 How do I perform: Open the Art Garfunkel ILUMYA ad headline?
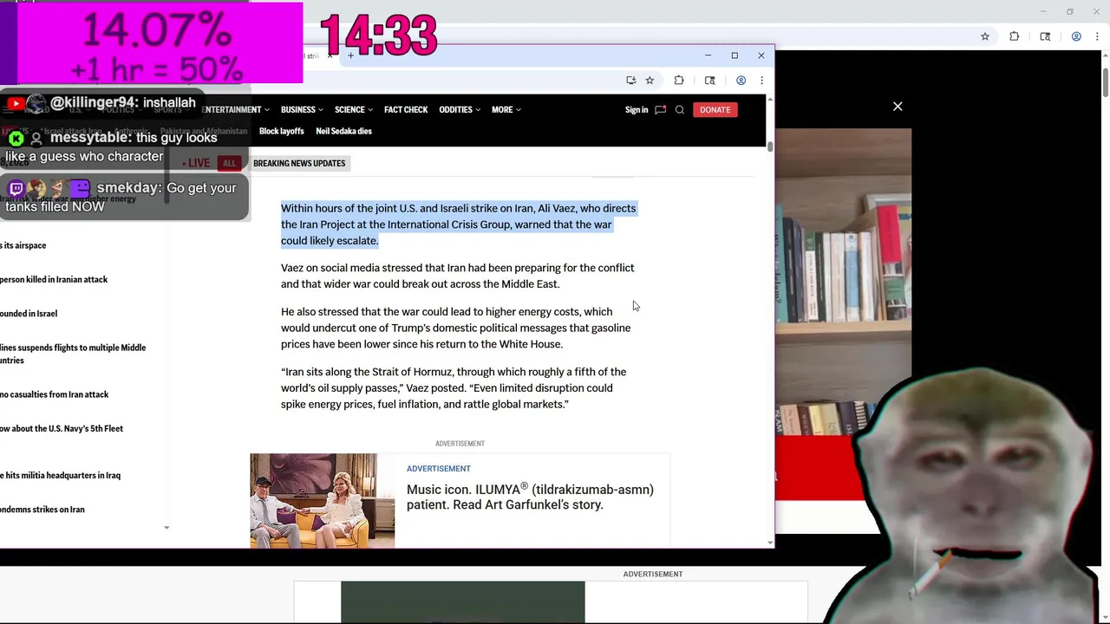pos(530,497)
